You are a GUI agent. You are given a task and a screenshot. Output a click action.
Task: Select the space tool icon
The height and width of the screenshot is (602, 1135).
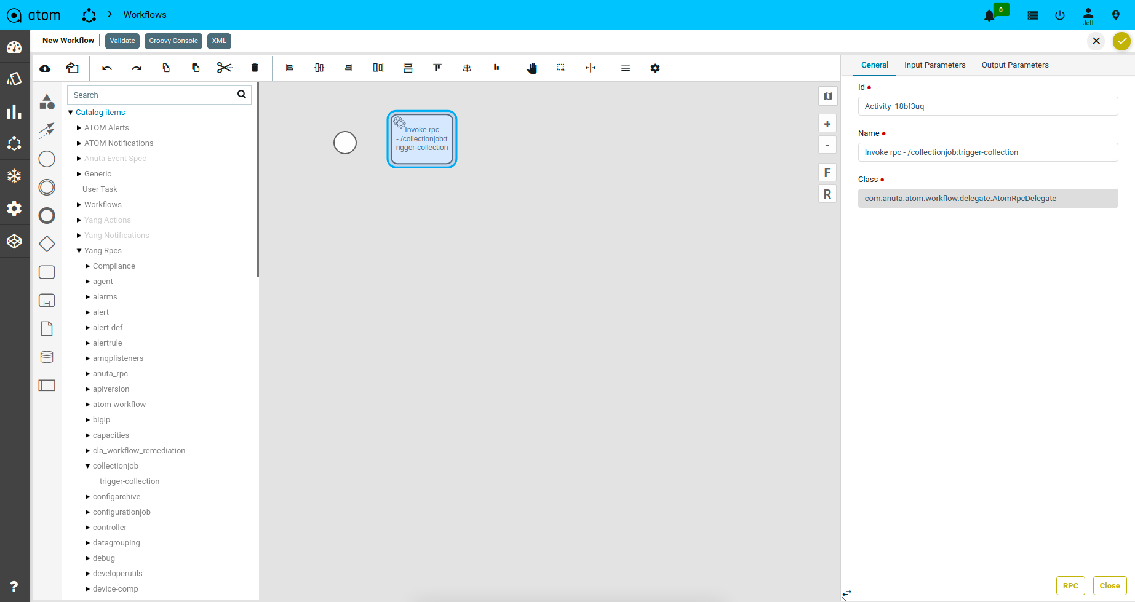click(591, 68)
